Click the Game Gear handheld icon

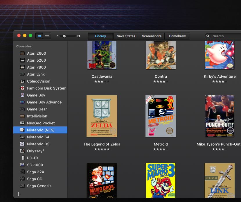22,109
